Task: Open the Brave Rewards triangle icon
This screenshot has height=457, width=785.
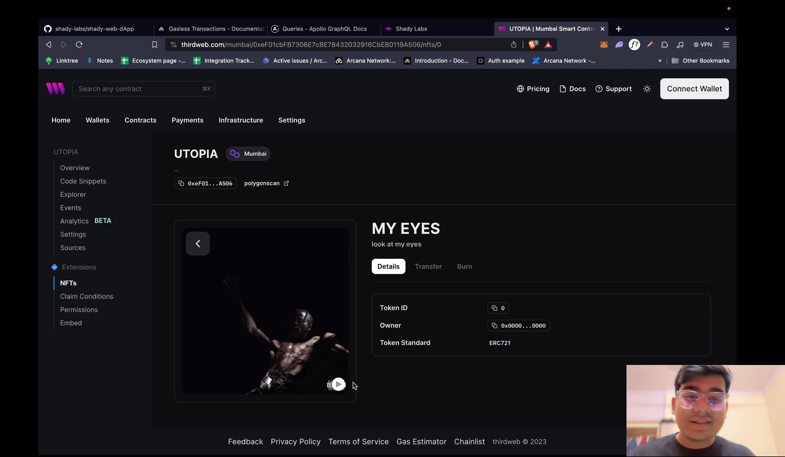Action: tap(548, 44)
